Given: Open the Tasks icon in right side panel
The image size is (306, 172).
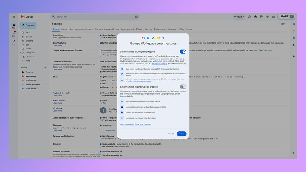Looking at the screenshot, I should (293, 38).
